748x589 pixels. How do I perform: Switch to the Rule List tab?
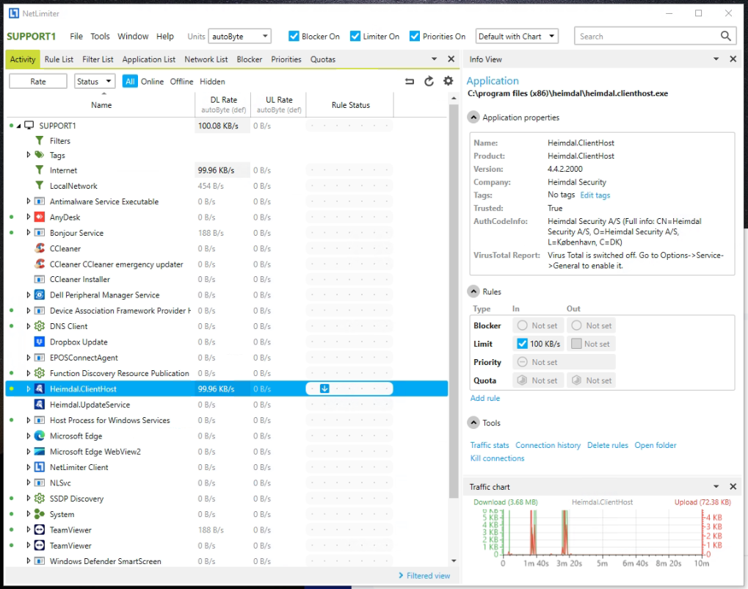click(x=59, y=59)
